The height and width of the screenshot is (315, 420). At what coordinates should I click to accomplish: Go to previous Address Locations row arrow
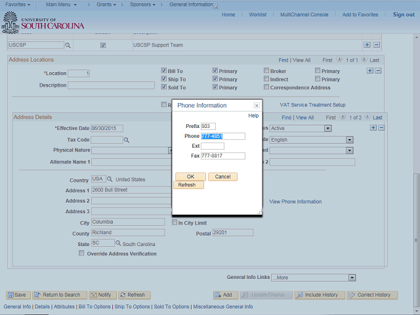coord(339,59)
